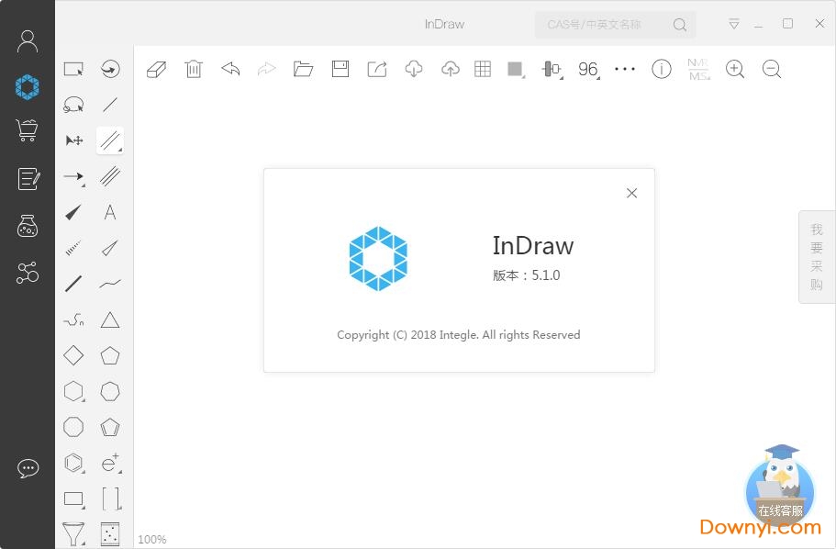Screen dimensions: 836x549
Task: Select the cyclopropane triangle ring tool
Action: tap(110, 319)
